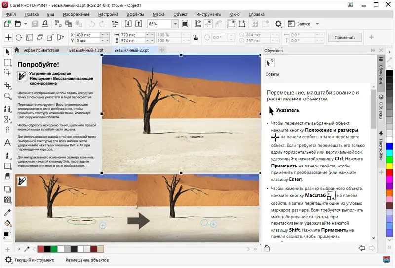Select the Zoom magnifier tool
This screenshot has width=395, height=268.
(x=7, y=96)
